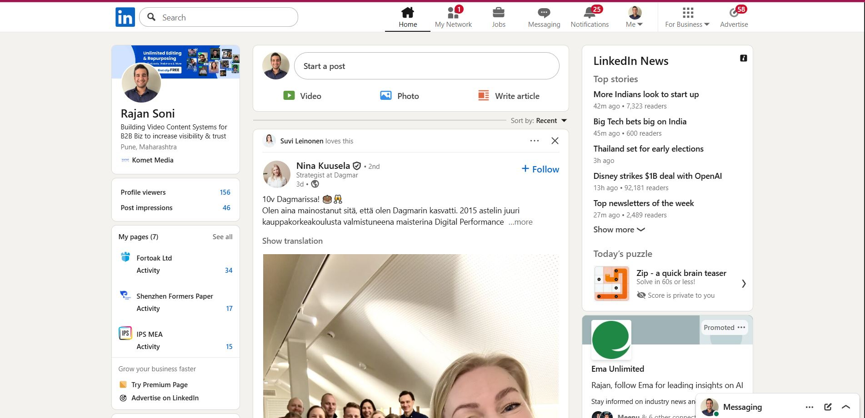Click the LinkedIn logo icon
The image size is (865, 418).
pyautogui.click(x=125, y=17)
